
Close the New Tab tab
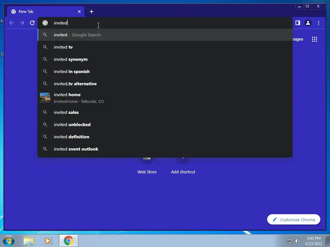(x=79, y=12)
